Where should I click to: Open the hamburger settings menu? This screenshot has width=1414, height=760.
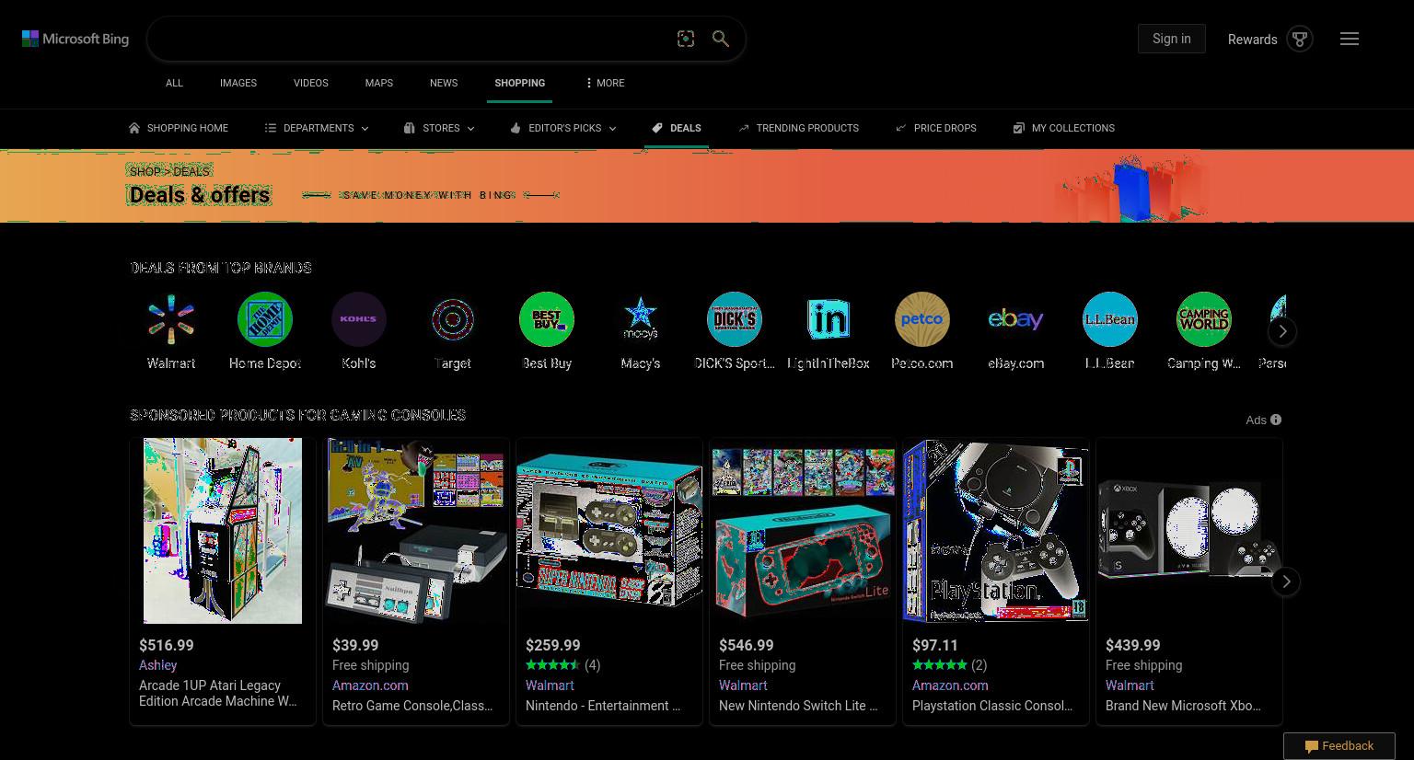click(1350, 39)
